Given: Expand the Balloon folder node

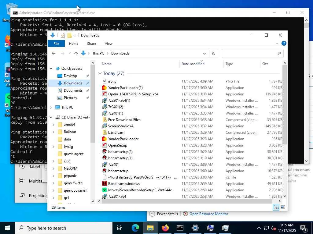Looking at the screenshot, I should (53, 132).
